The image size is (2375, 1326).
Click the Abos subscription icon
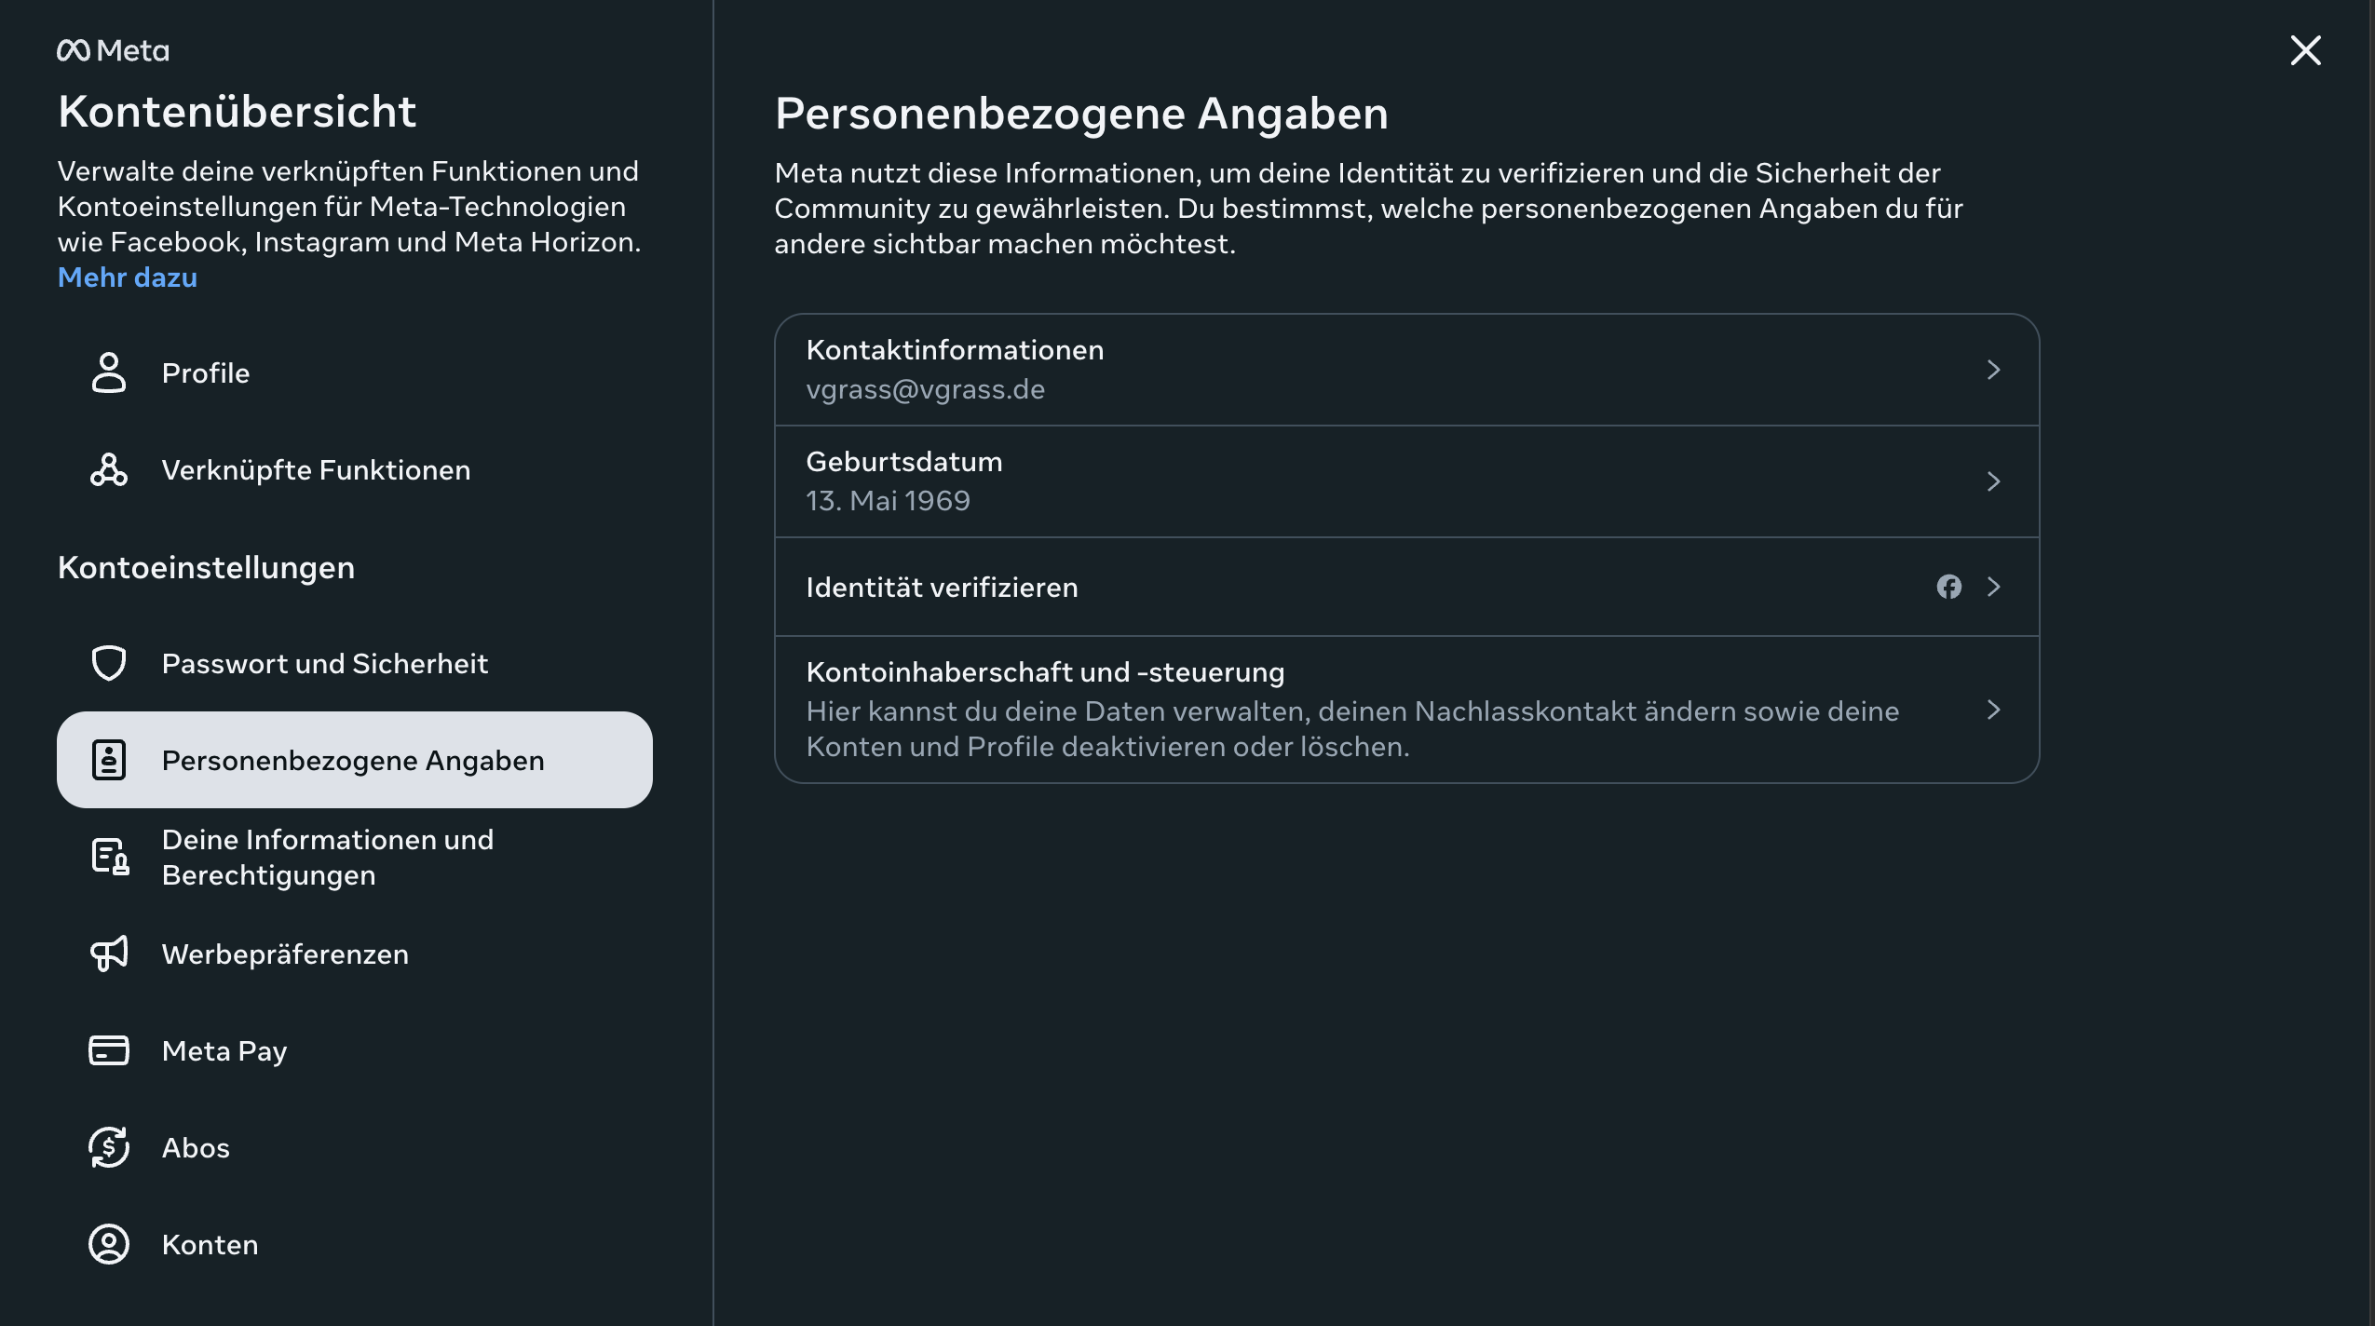click(109, 1147)
